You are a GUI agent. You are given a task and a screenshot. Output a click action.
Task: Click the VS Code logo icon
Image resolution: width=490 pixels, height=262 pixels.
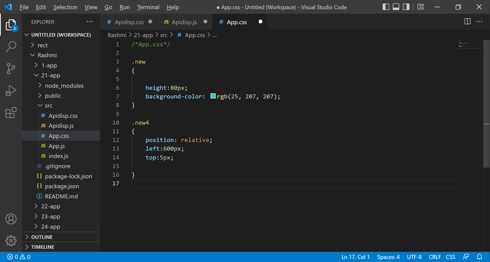(x=8, y=7)
